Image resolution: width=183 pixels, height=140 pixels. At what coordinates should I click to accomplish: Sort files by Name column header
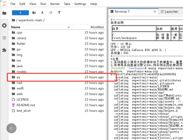click(x=41, y=27)
